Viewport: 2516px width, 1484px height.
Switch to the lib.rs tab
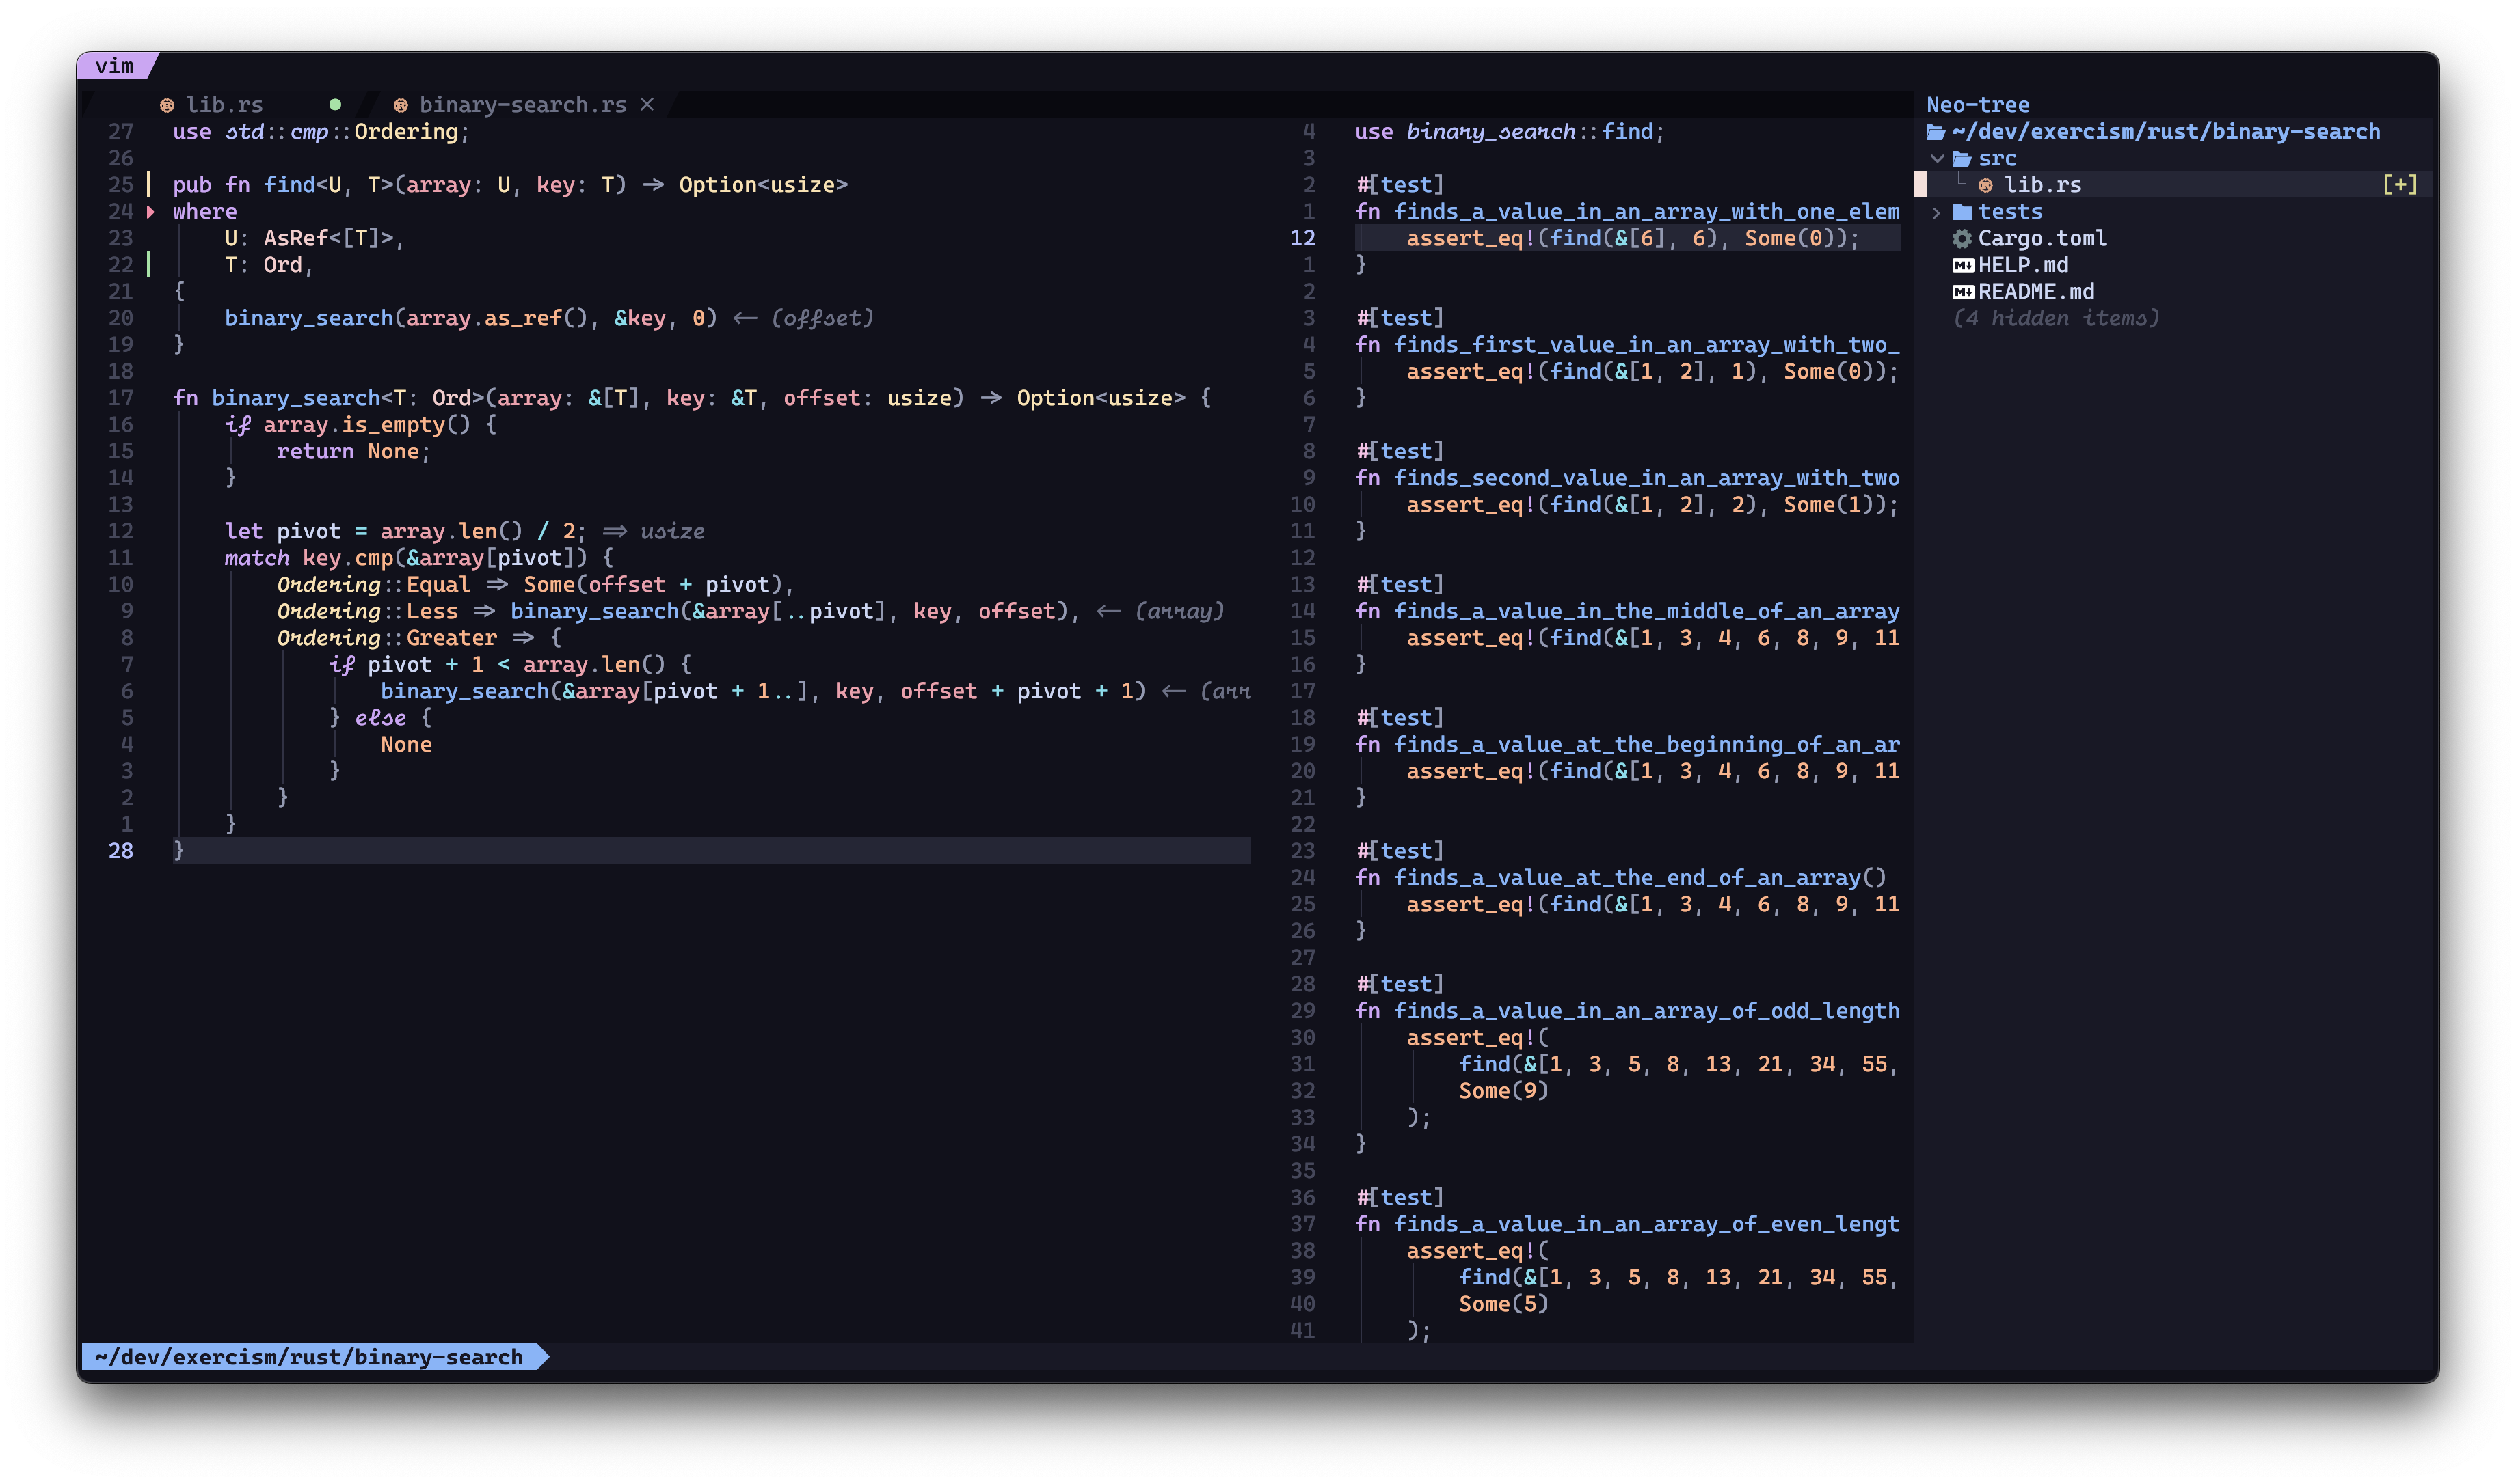[224, 105]
